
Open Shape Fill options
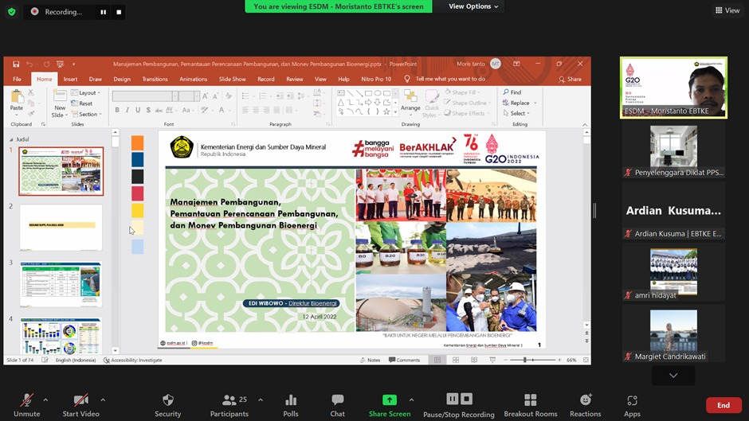(463, 92)
